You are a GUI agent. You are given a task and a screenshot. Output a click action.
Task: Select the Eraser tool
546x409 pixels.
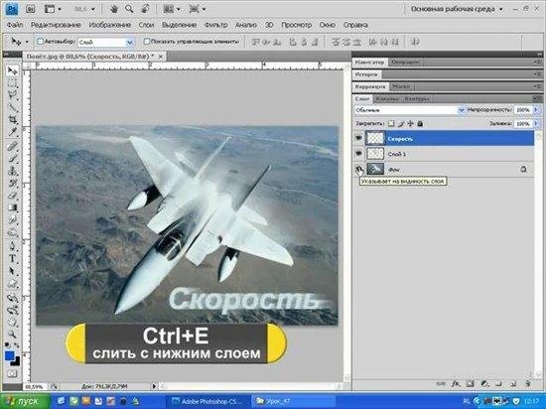(12, 196)
